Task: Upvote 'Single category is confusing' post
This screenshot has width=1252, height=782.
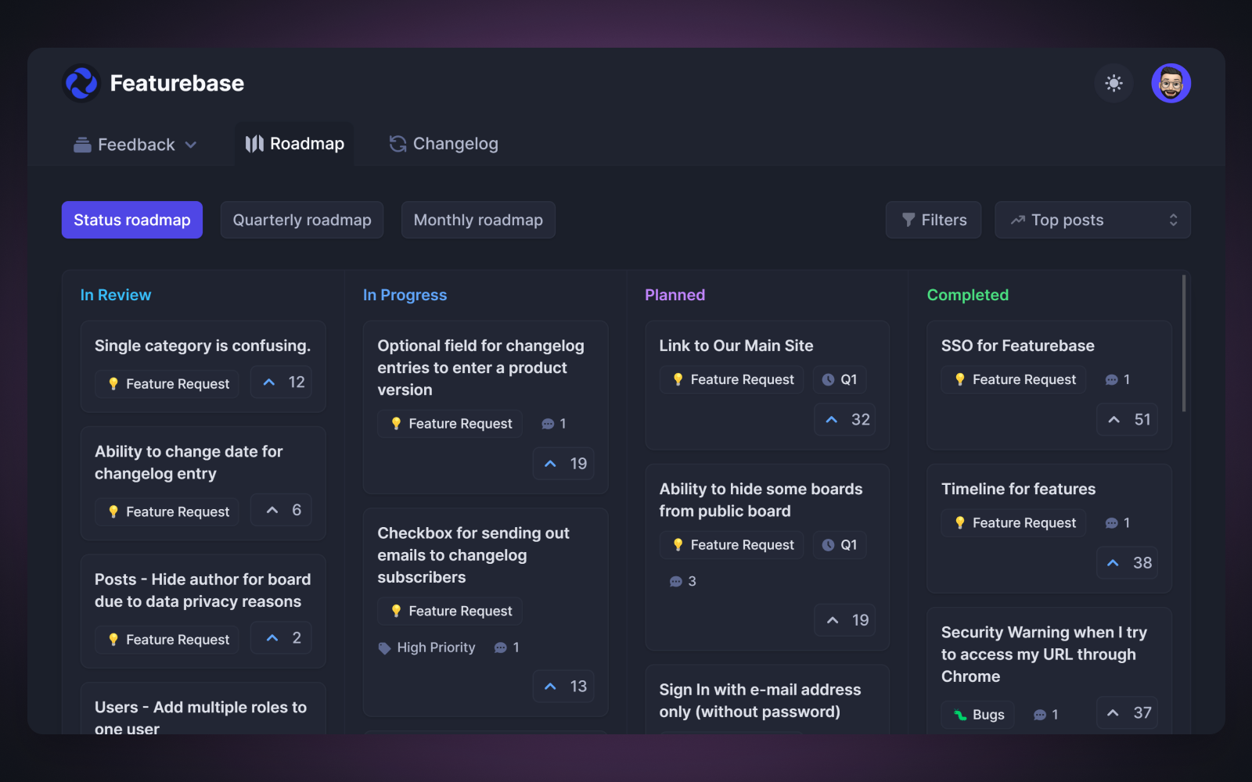Action: 282,382
